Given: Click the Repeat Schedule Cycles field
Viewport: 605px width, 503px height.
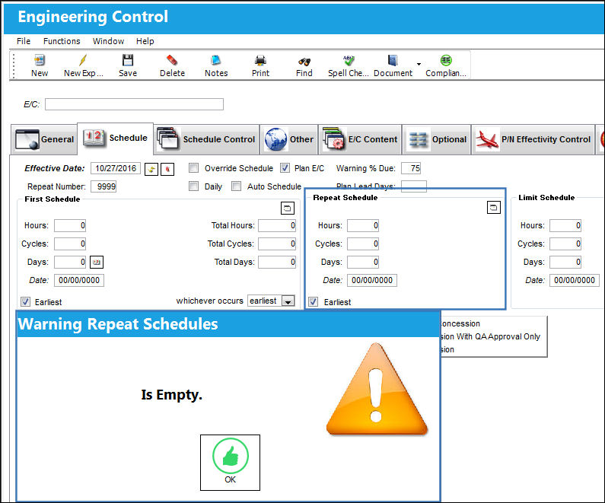Looking at the screenshot, I should coord(363,244).
